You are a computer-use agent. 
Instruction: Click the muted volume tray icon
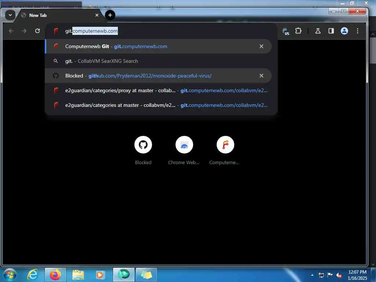tap(339, 275)
